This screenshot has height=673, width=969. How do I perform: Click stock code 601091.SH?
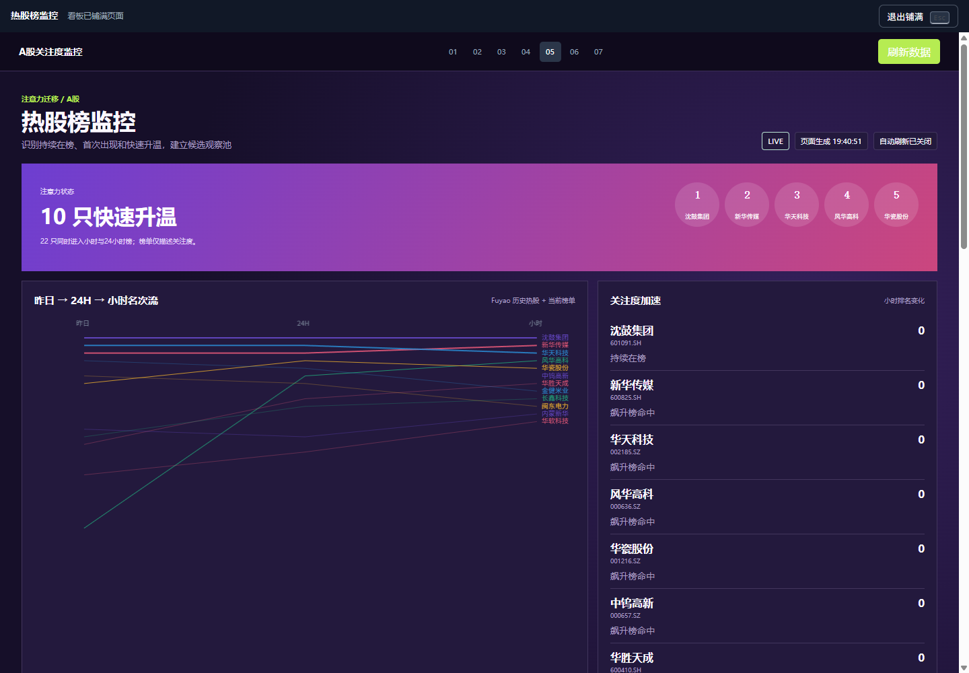(626, 343)
